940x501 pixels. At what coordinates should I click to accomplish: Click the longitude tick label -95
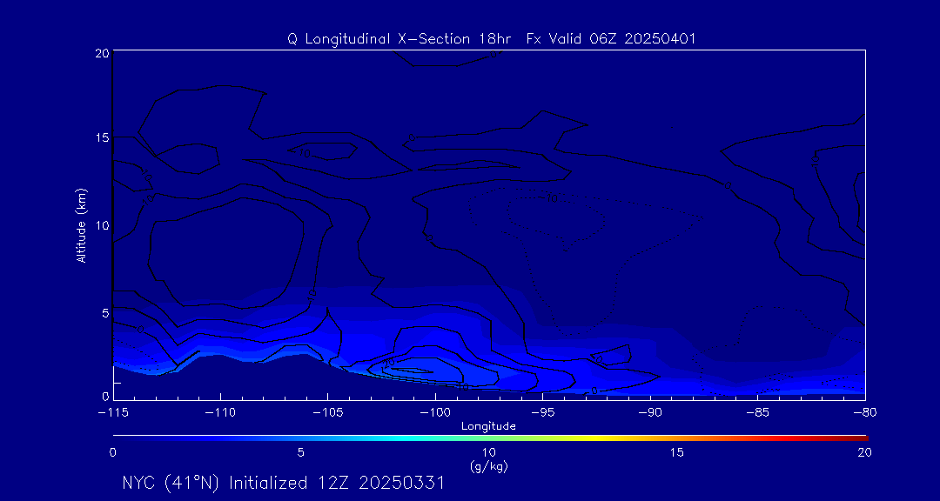click(542, 413)
